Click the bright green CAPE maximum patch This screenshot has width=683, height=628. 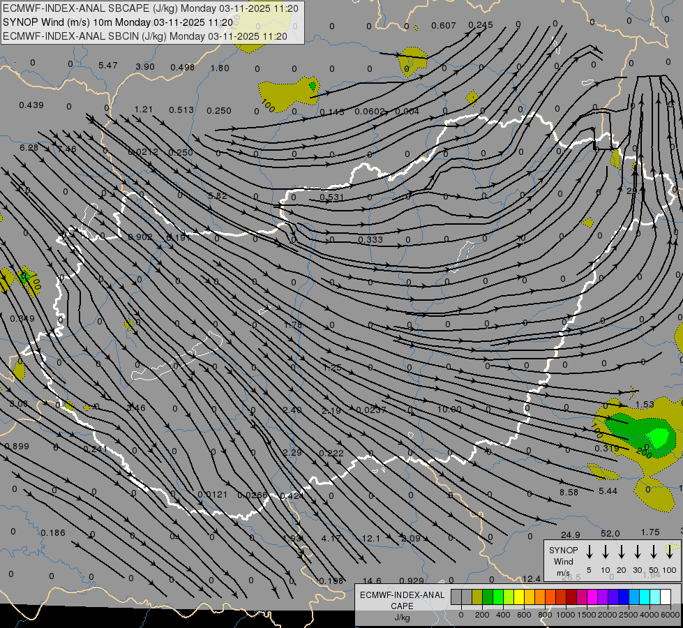(659, 437)
